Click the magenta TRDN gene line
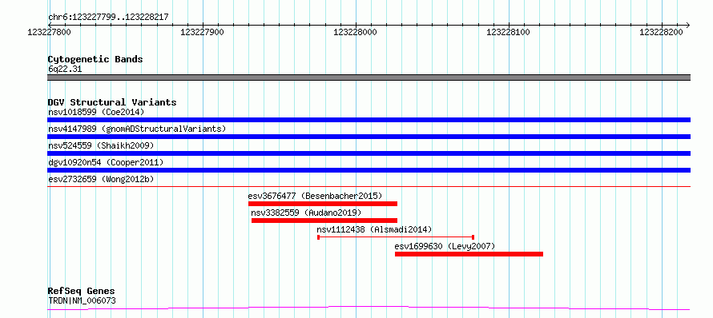The width and height of the screenshot is (713, 318). 369,308
